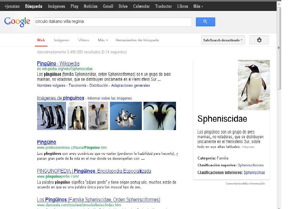Open Sphenisciformes classification link
The image size is (296, 209).
(x=250, y=165)
